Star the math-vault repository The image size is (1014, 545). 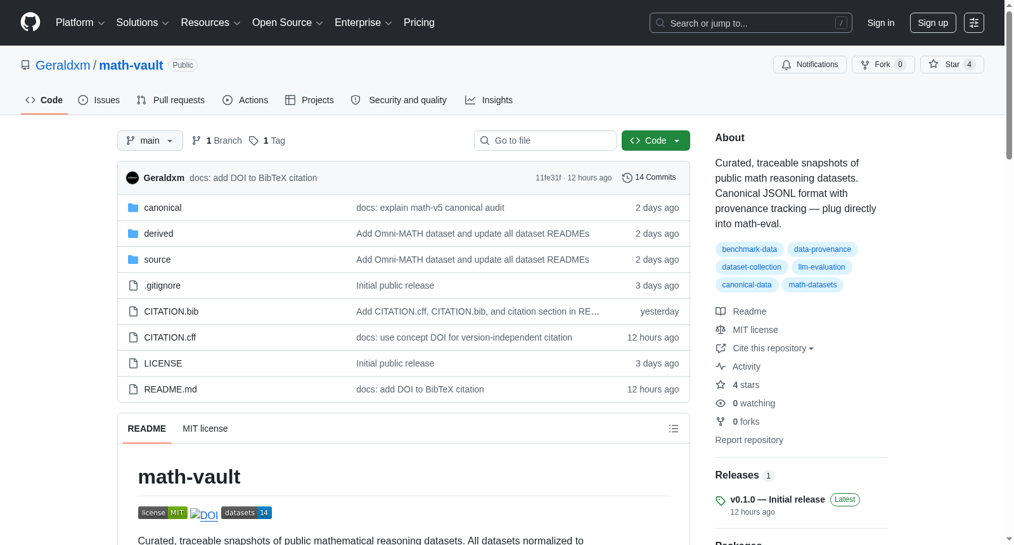pos(952,65)
